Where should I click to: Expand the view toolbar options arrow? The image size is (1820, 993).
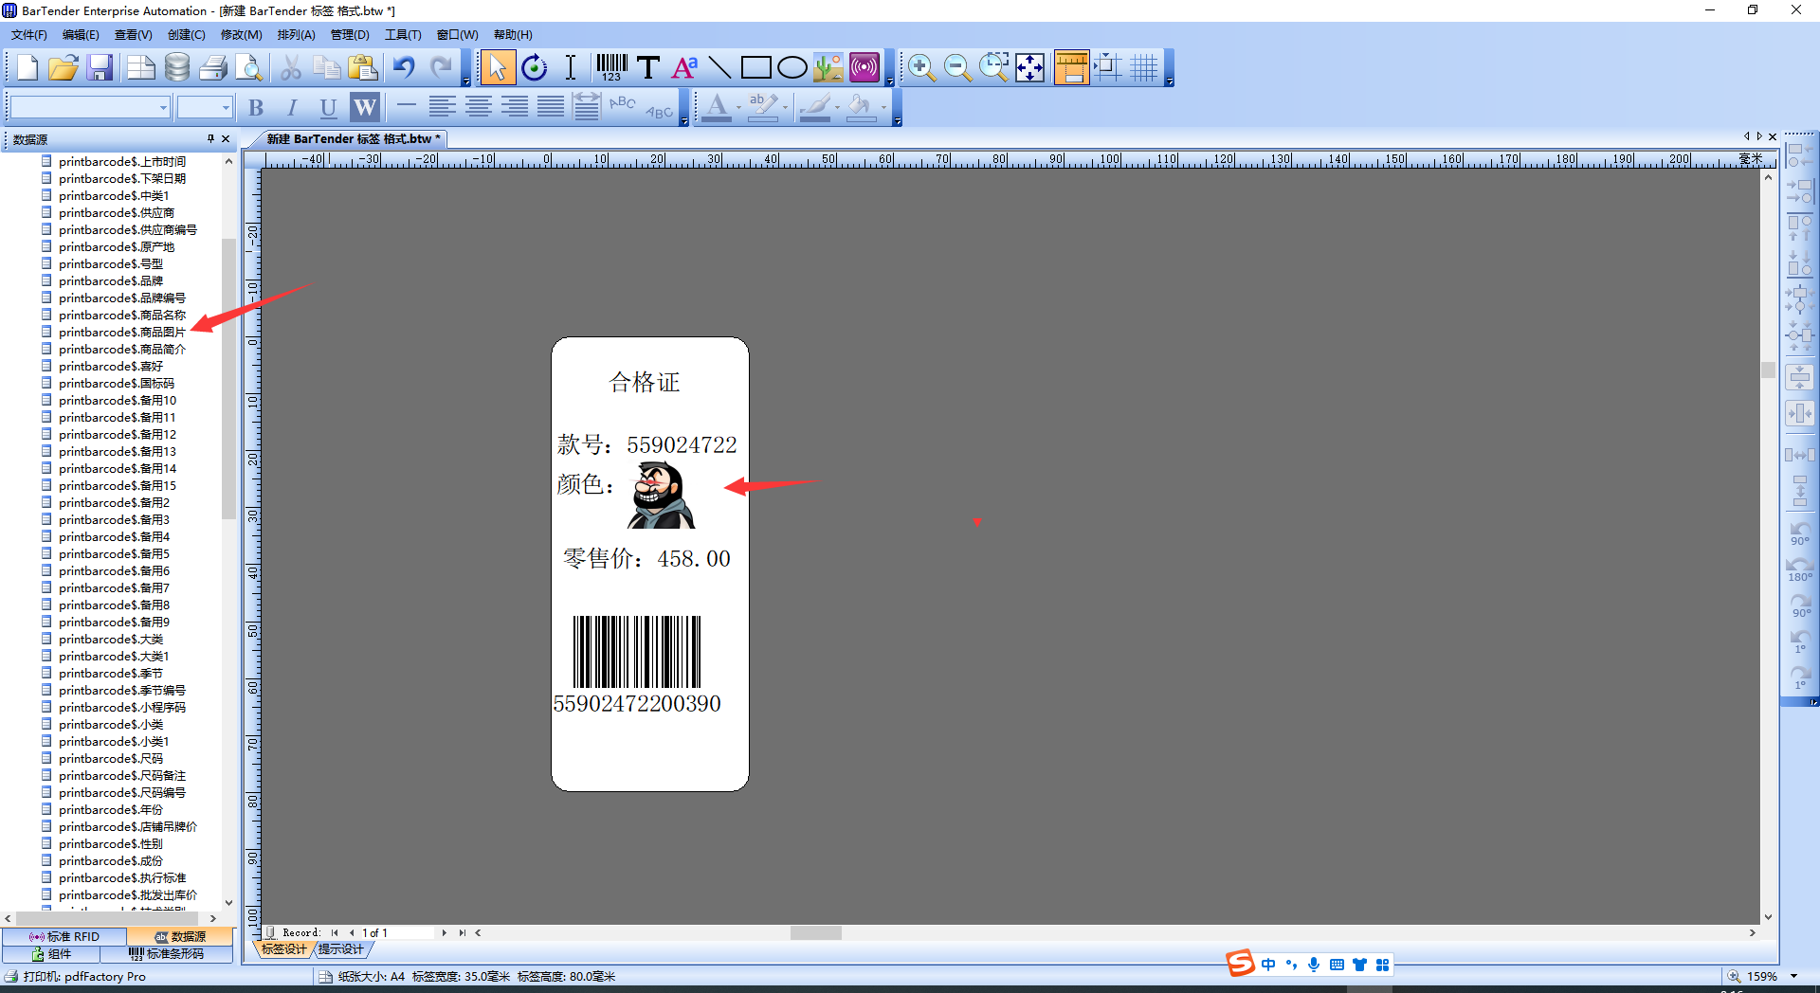coord(1170,81)
